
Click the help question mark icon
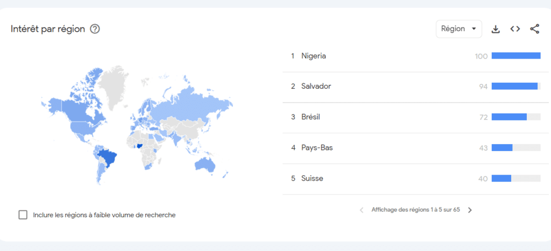click(x=95, y=29)
